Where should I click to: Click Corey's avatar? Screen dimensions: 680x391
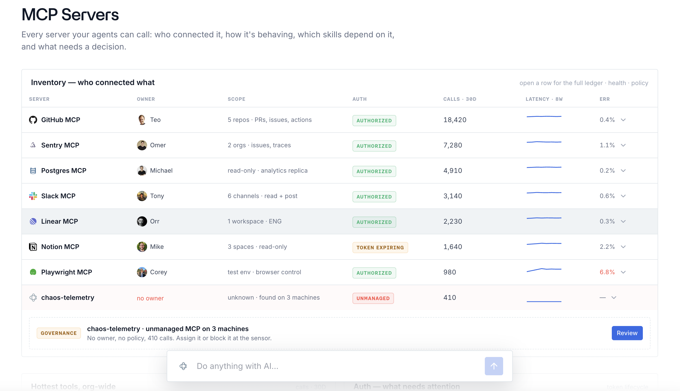[142, 272]
